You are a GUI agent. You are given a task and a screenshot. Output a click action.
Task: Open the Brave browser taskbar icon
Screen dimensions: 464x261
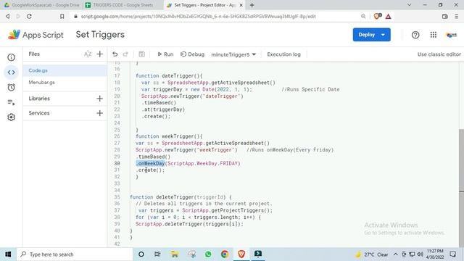(241, 254)
